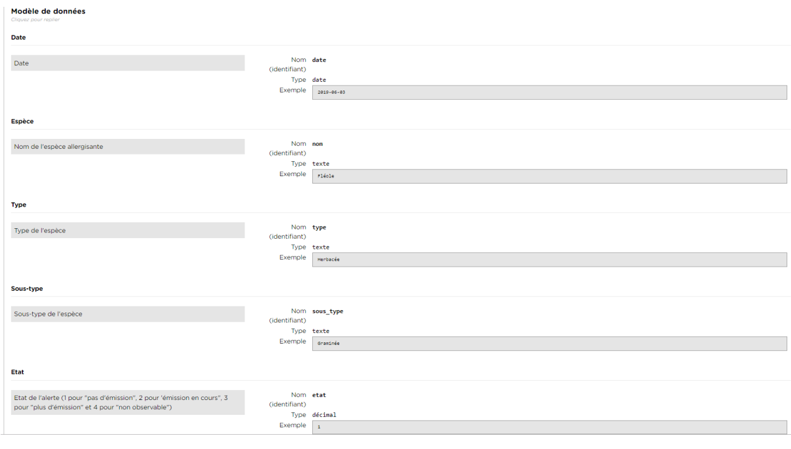The height and width of the screenshot is (449, 791).
Task: Click the 'Sous-type' field heading
Action: click(x=27, y=289)
